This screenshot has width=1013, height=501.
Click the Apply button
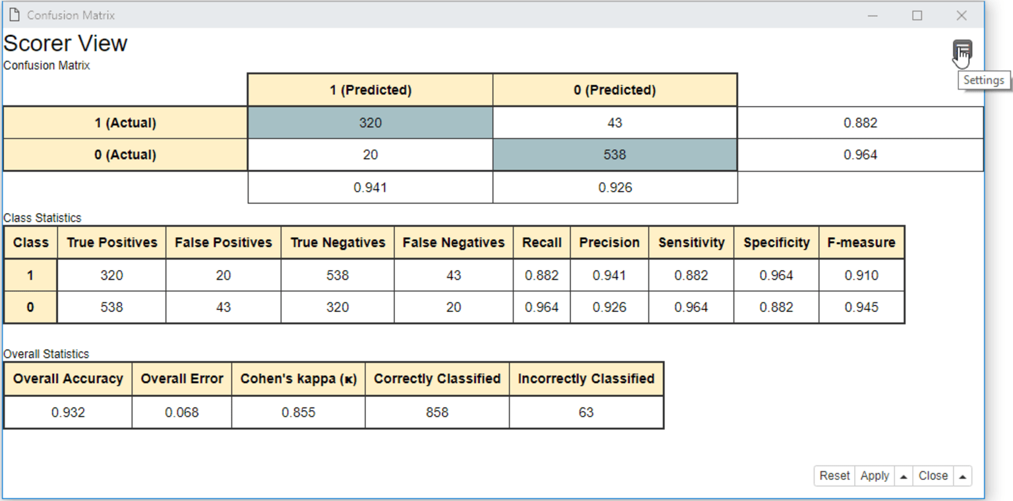pyautogui.click(x=875, y=475)
